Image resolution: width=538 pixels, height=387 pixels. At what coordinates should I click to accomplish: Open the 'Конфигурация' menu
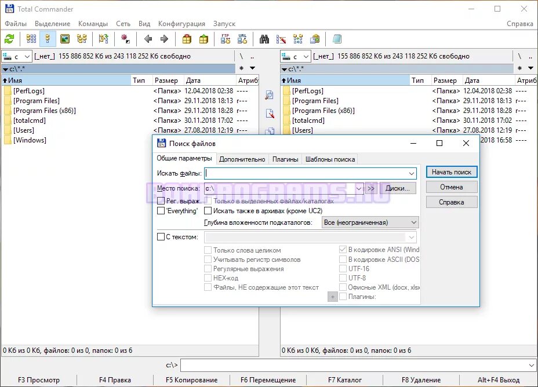tap(181, 24)
